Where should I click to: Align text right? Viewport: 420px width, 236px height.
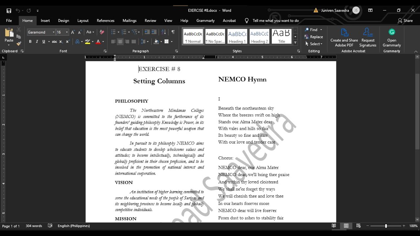pos(127,42)
